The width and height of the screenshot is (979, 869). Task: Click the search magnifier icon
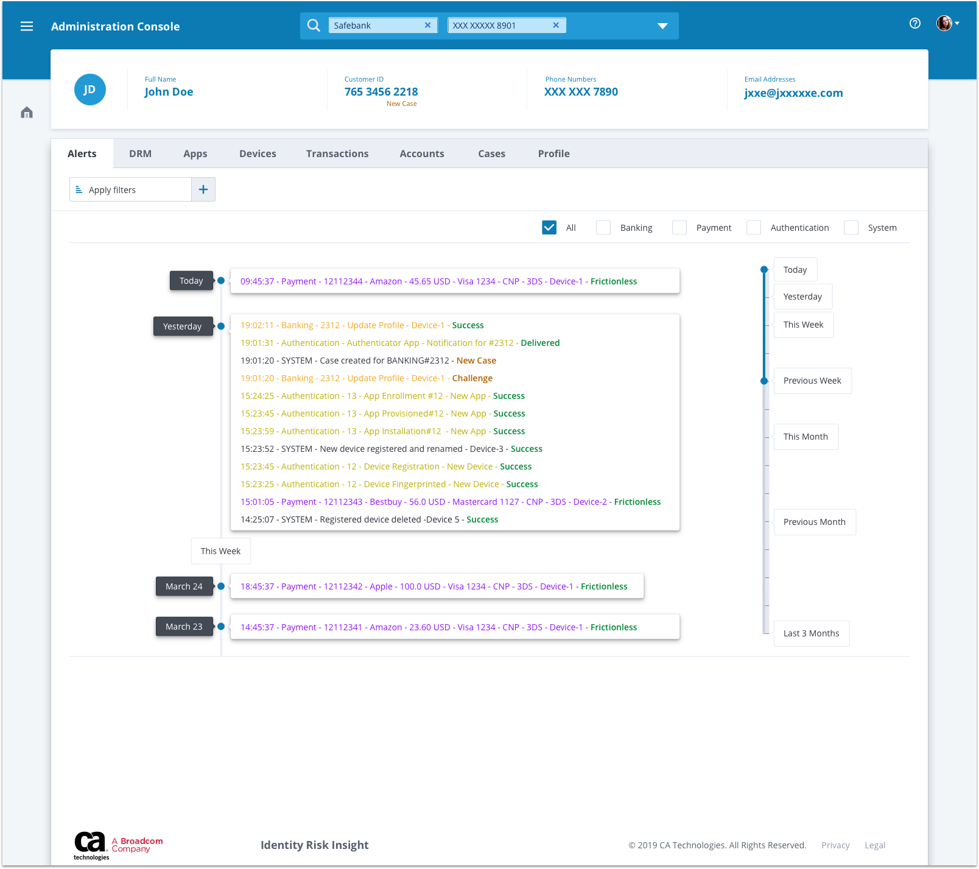pyautogui.click(x=314, y=25)
